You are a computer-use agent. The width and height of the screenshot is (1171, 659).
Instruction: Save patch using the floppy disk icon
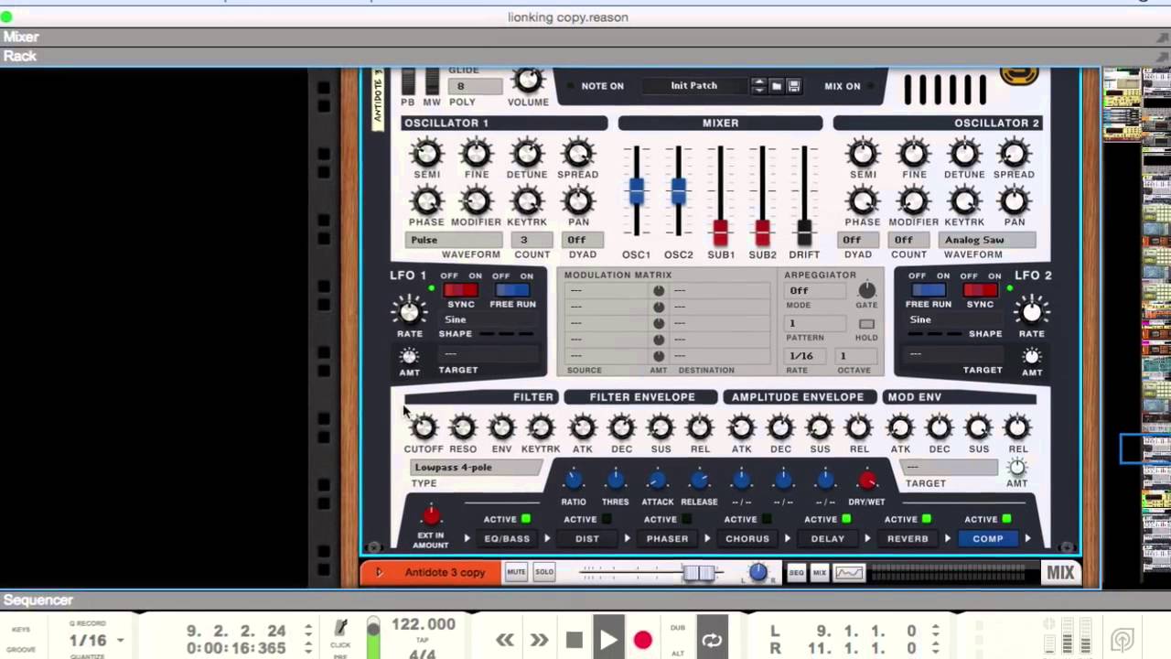click(793, 86)
